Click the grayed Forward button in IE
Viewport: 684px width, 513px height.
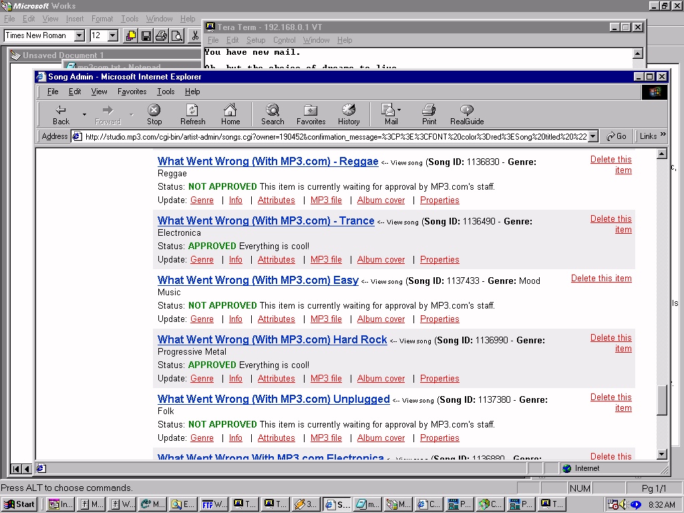coord(108,115)
